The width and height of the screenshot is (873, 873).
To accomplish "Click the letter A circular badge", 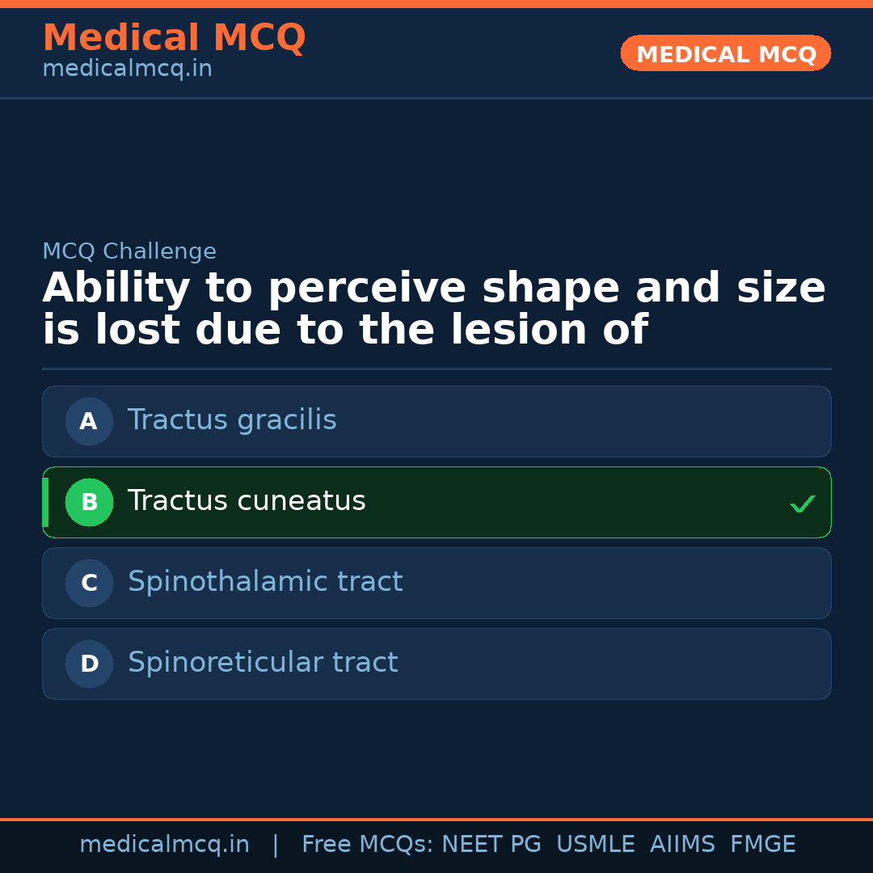I will (x=89, y=421).
